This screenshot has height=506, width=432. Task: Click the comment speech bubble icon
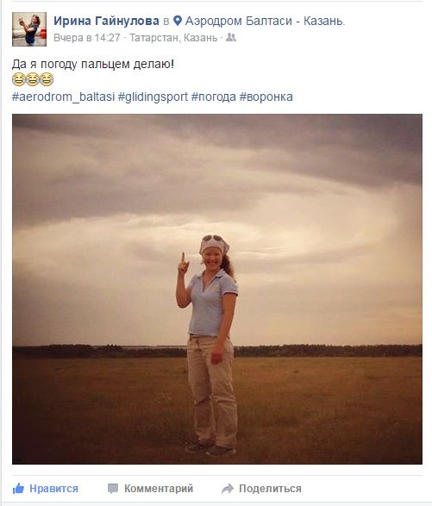(113, 489)
